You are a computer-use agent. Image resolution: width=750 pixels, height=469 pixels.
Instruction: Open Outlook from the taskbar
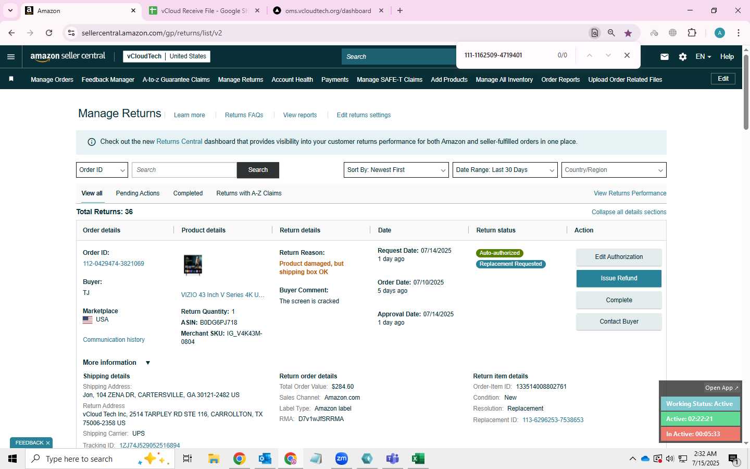tap(265, 459)
